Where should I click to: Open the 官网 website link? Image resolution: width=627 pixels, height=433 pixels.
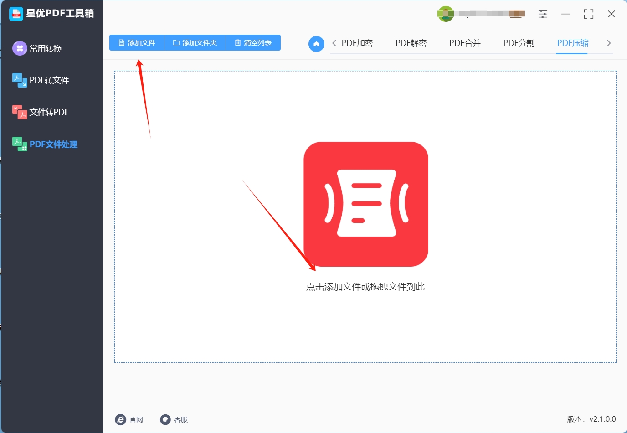(x=129, y=419)
